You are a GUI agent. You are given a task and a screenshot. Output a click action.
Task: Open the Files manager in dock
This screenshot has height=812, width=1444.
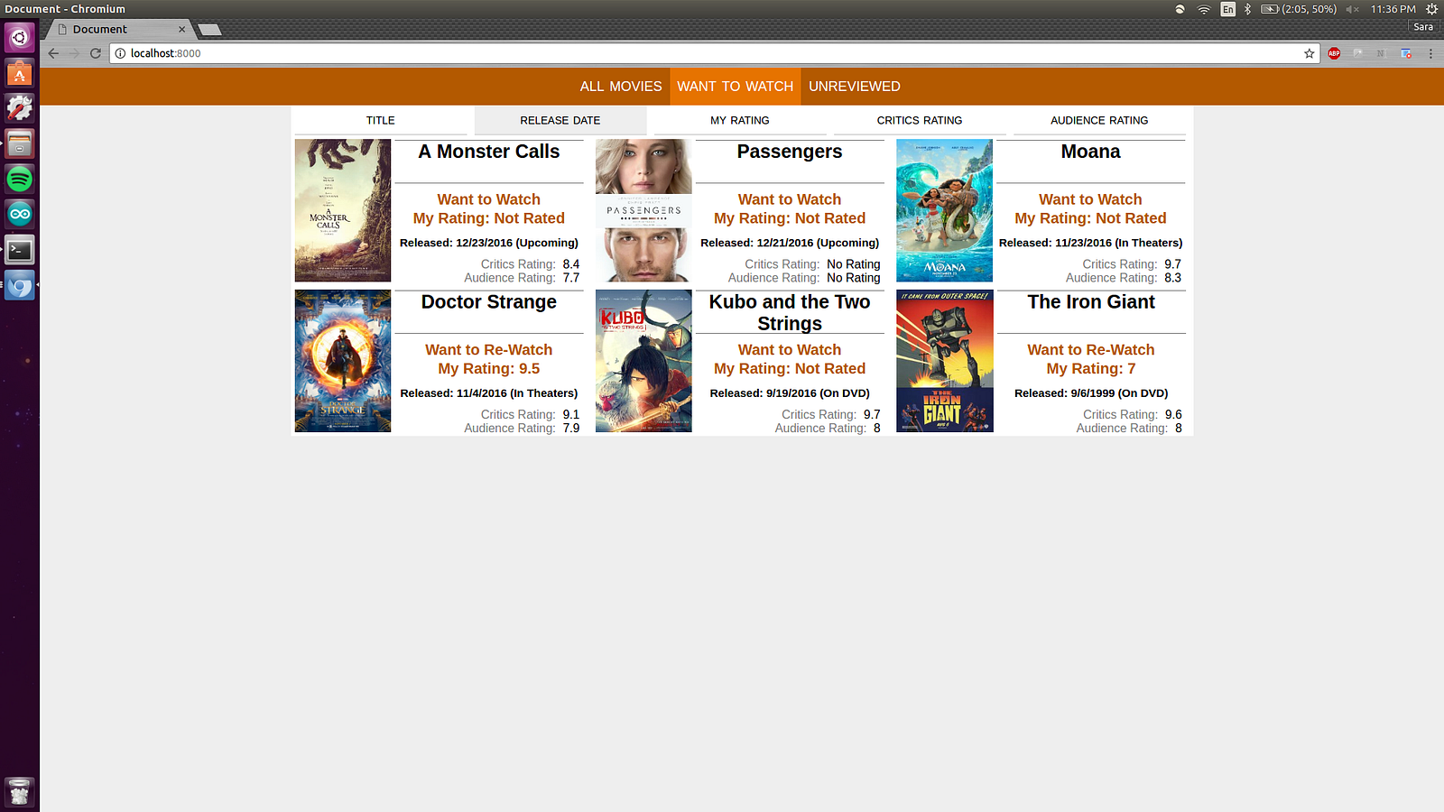[20, 143]
